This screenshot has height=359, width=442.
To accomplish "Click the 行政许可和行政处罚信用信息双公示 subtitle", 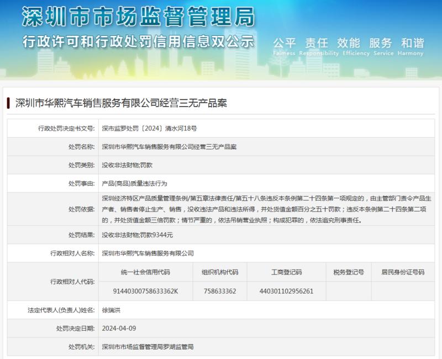I will click(139, 42).
